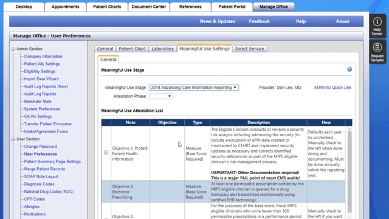Open the Patient Portal tab

tap(232, 7)
